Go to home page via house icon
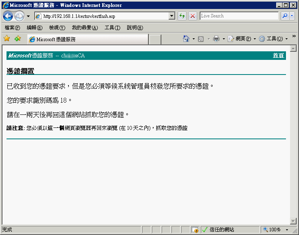The width and height of the screenshot is (299, 235). click(186, 39)
